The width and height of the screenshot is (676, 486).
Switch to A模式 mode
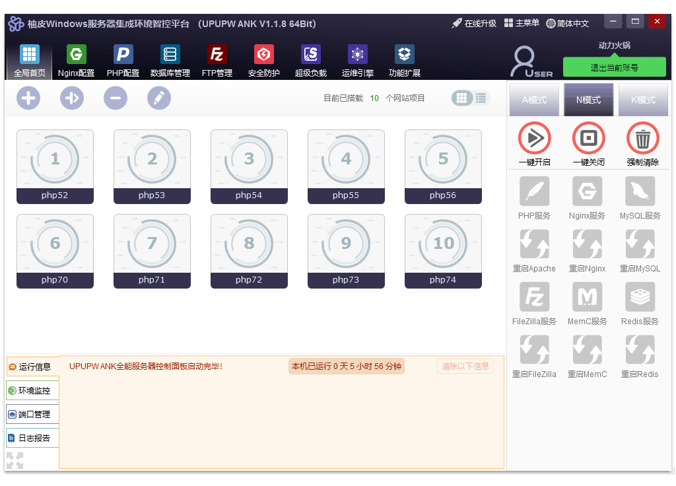click(534, 100)
